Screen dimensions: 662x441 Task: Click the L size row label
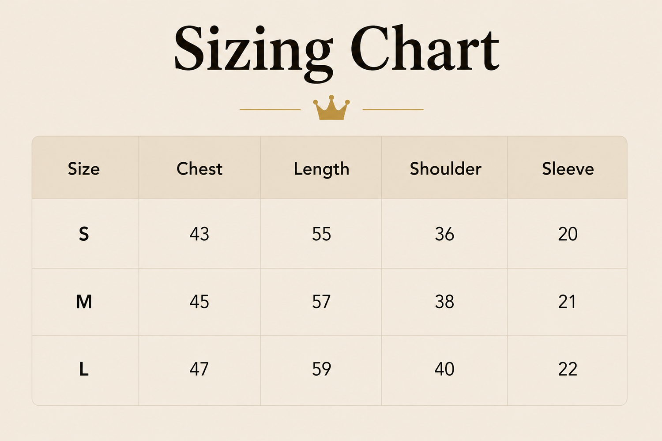[x=84, y=369]
